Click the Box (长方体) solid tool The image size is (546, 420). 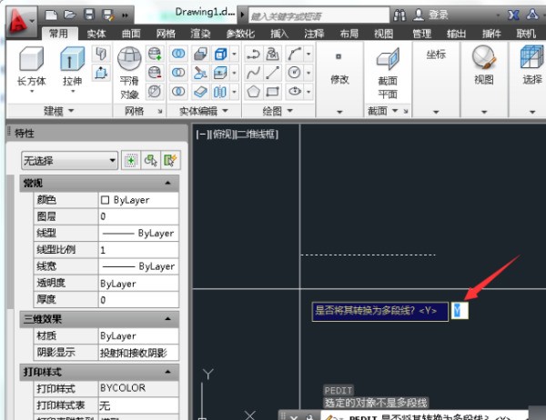coord(30,65)
